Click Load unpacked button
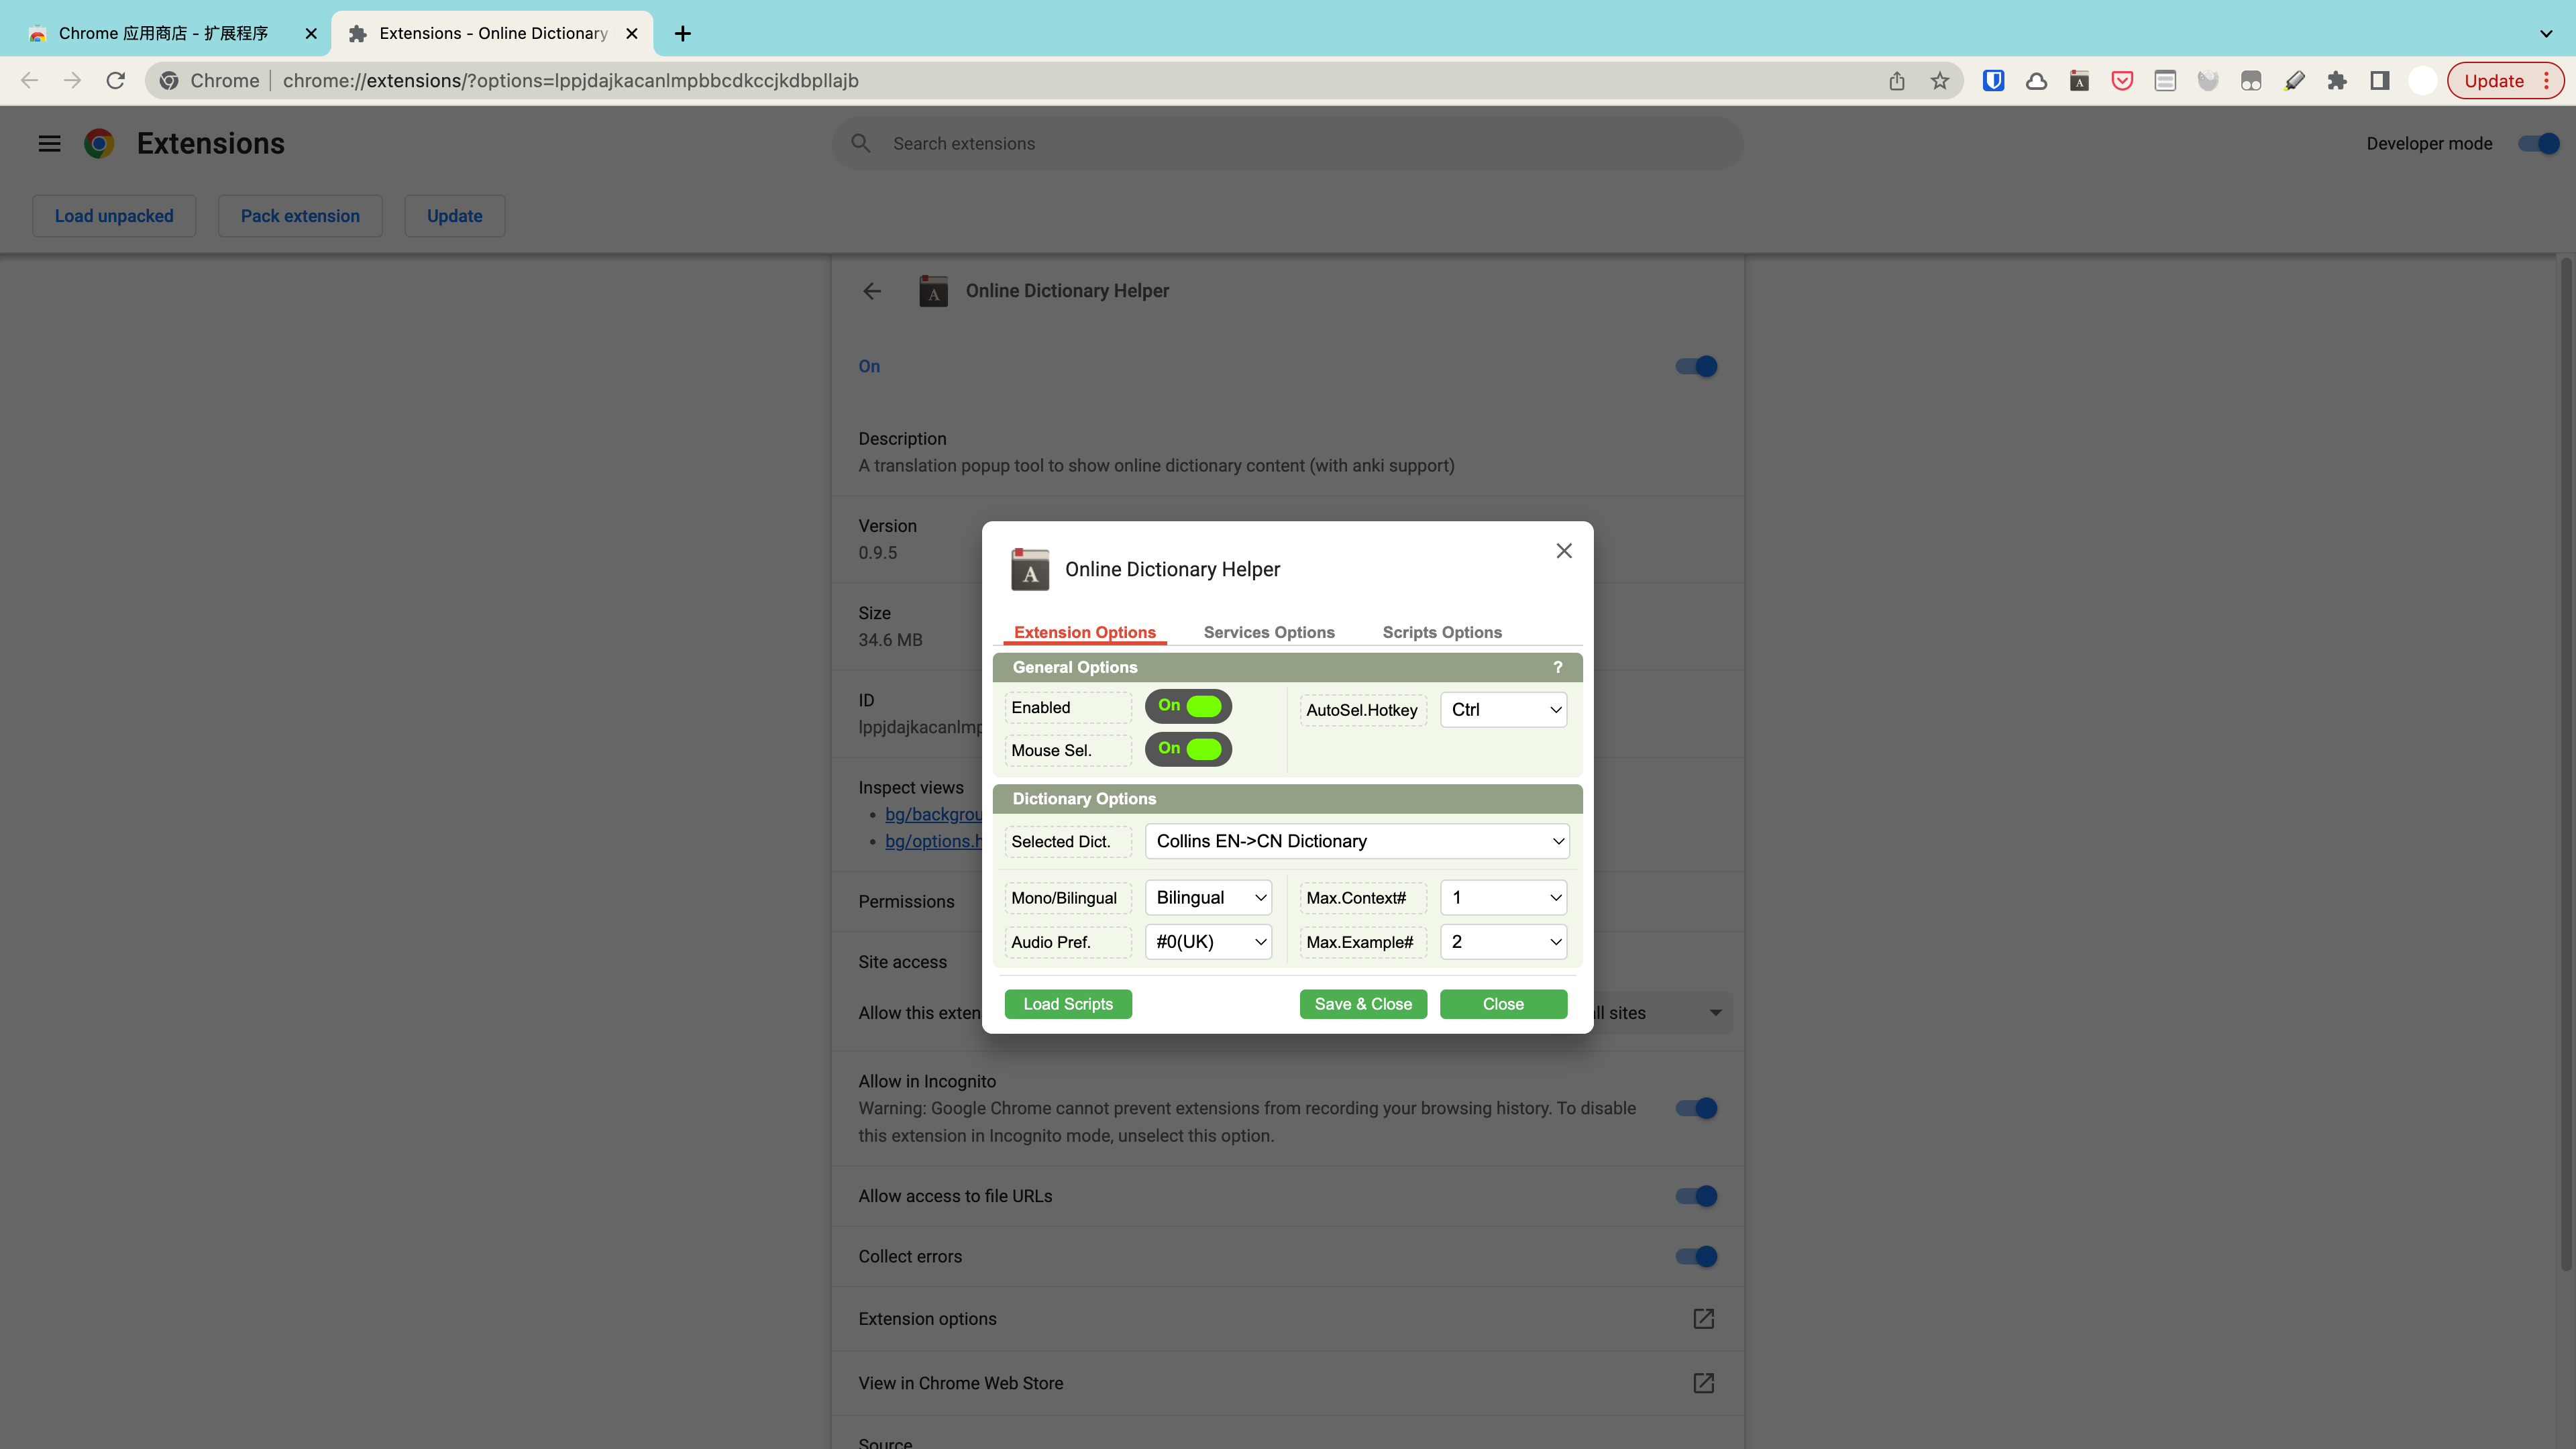2576x1449 pixels. click(x=114, y=216)
